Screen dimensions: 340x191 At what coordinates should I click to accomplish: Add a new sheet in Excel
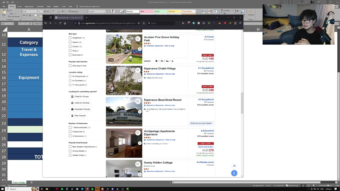pyautogui.click(x=31, y=182)
